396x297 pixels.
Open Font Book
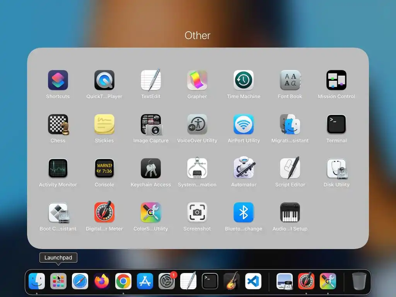(x=290, y=80)
